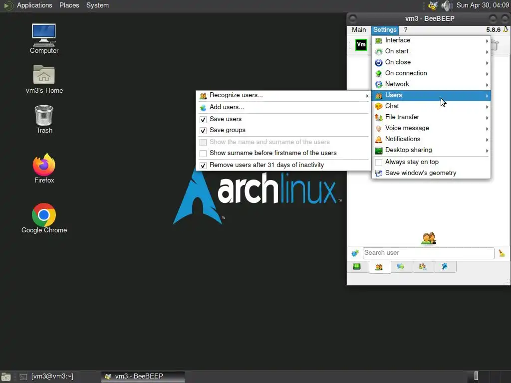Open the On connection submenu

point(431,73)
